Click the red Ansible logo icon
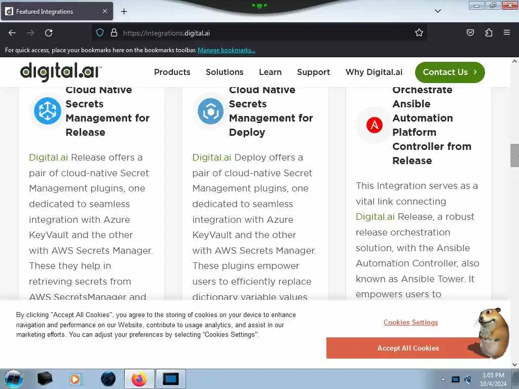The height and width of the screenshot is (389, 519). [x=375, y=125]
